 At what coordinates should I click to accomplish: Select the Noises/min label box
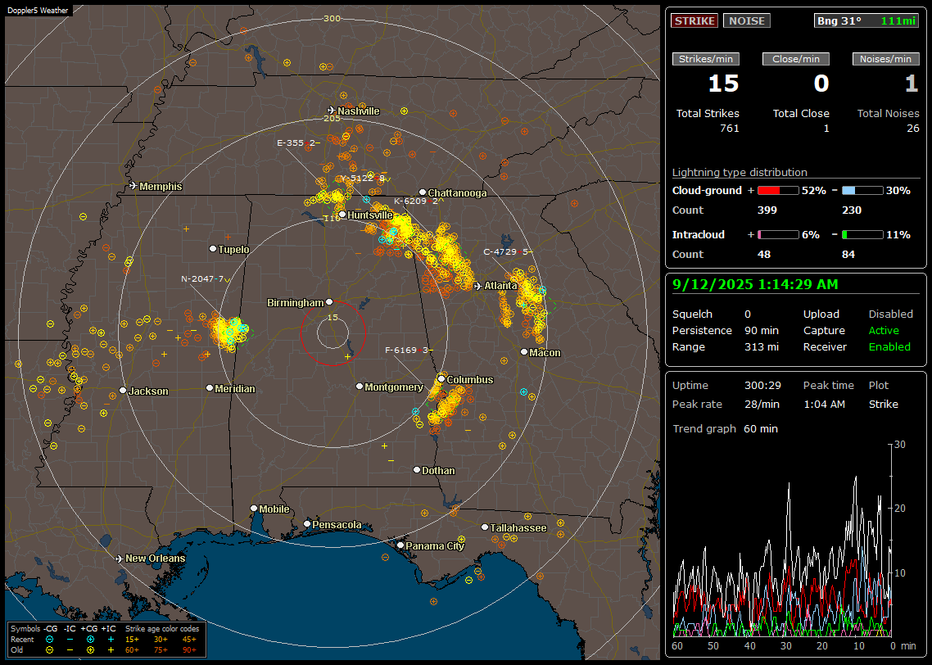point(885,59)
